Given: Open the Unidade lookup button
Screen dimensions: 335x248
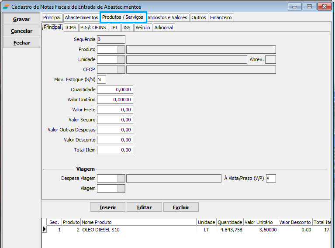Looking at the screenshot, I should [x=121, y=59].
